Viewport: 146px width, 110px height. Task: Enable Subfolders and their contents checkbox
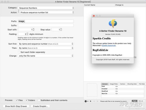click(39, 100)
